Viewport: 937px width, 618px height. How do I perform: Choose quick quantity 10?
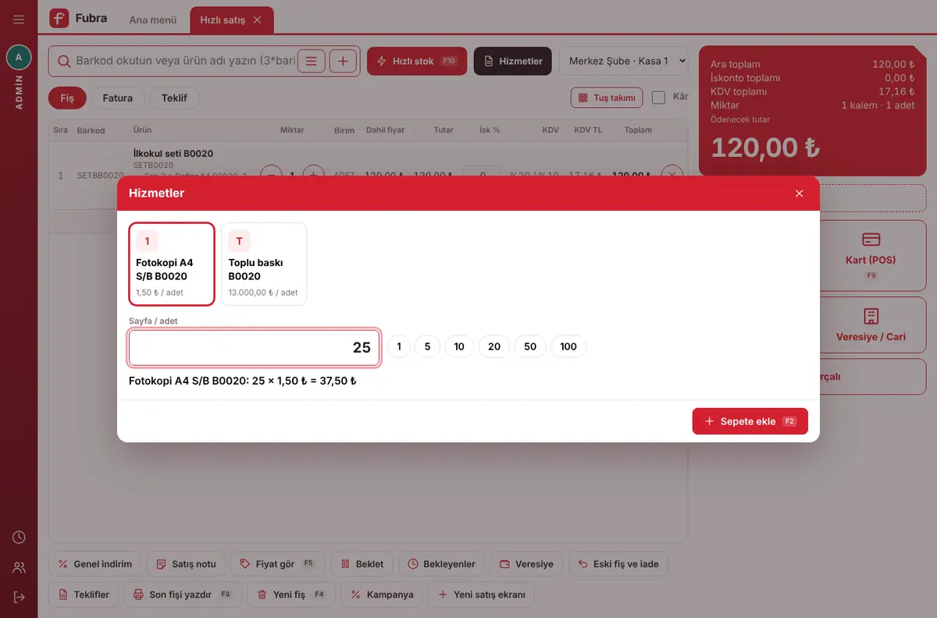pos(459,346)
